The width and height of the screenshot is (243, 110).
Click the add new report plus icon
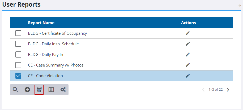27,90
